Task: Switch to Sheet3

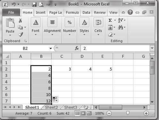Action: coord(71,107)
